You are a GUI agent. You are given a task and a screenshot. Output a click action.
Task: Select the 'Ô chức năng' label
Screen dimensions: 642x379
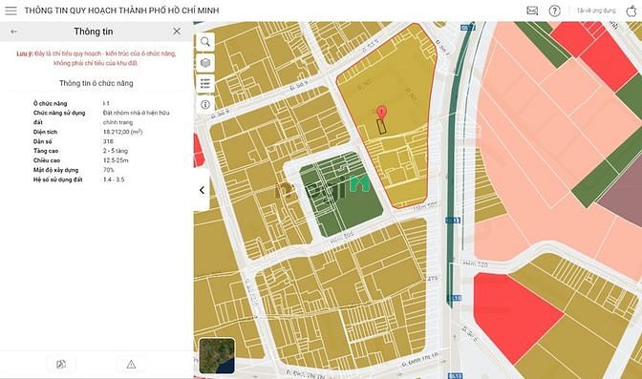click(50, 103)
